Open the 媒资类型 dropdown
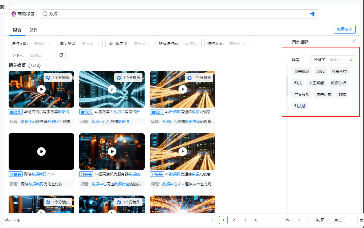Image resolution: width=364 pixels, height=228 pixels. tap(31, 43)
